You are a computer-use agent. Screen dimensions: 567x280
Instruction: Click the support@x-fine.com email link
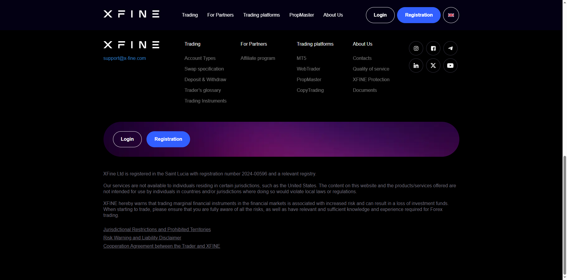[125, 58]
